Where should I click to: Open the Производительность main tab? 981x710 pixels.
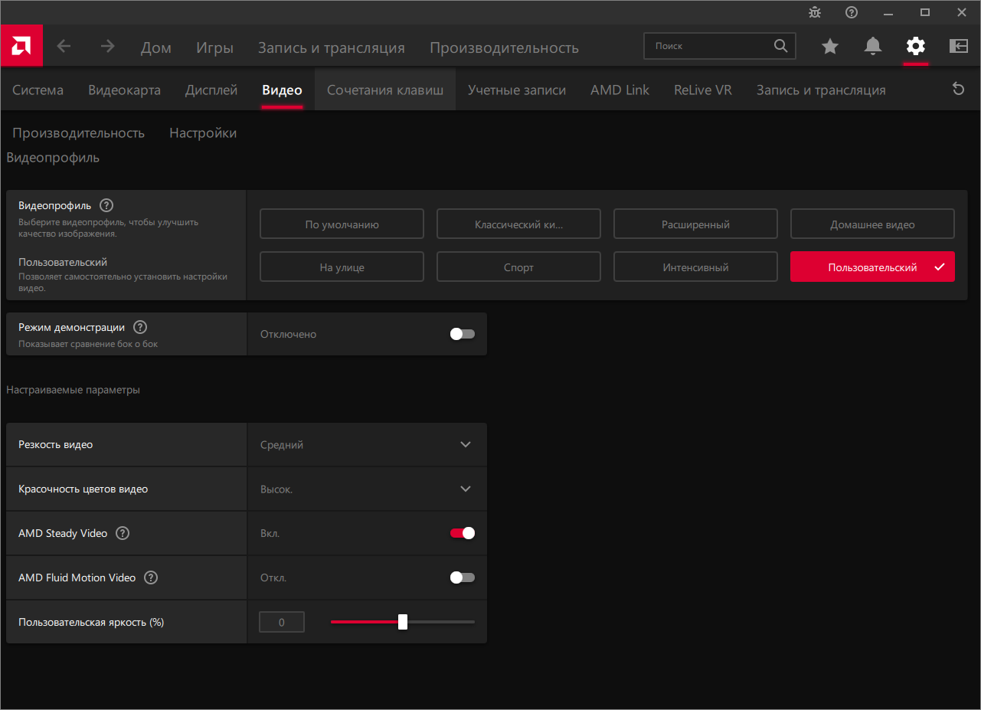point(504,47)
